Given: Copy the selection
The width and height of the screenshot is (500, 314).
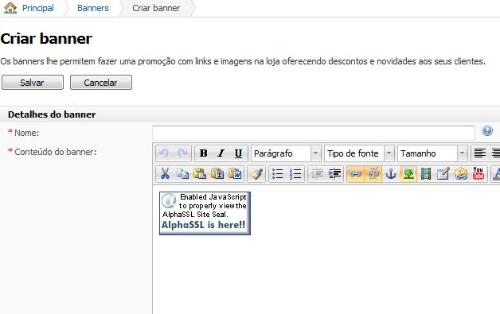Looking at the screenshot, I should (182, 174).
